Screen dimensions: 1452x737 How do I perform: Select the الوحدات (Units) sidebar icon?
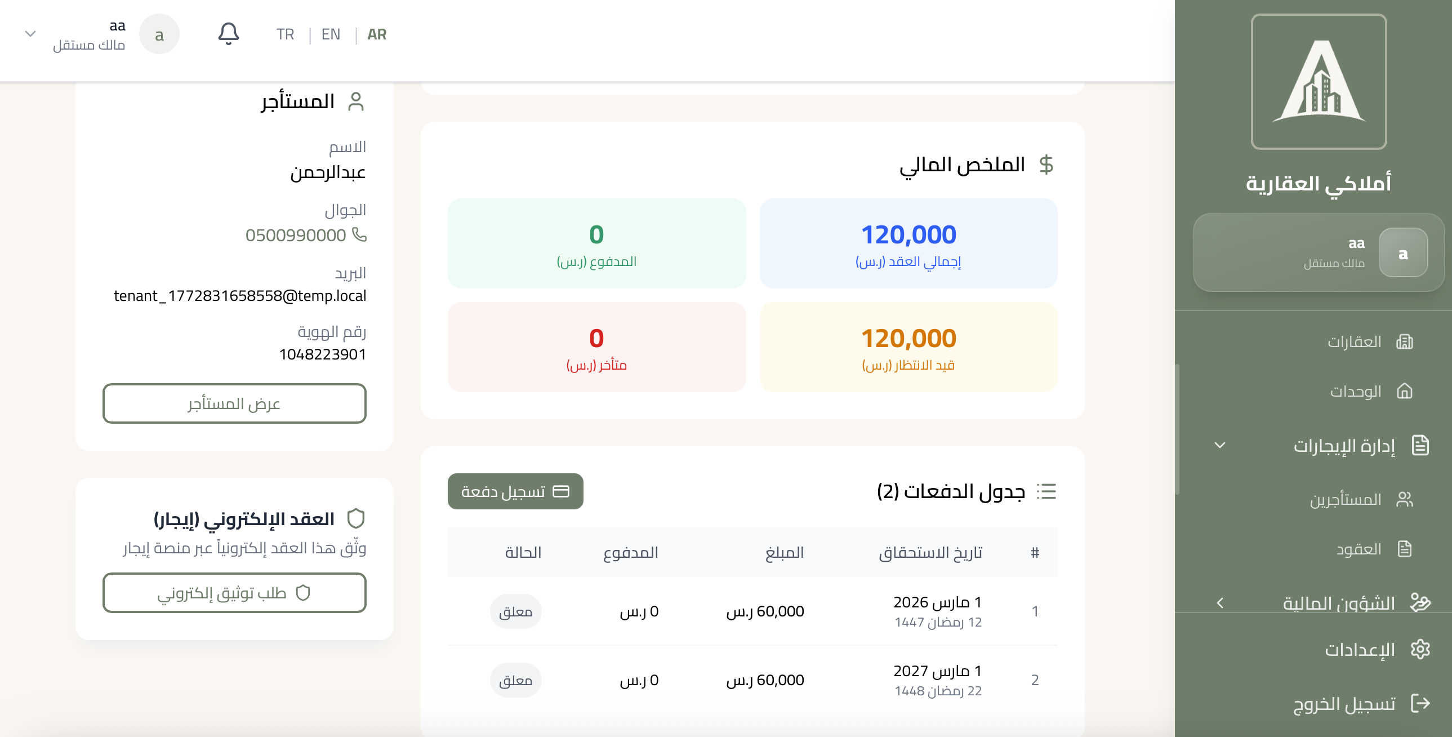[1405, 391]
